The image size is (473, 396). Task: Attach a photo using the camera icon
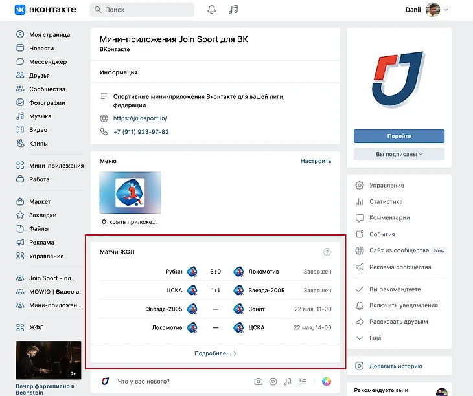click(x=259, y=381)
